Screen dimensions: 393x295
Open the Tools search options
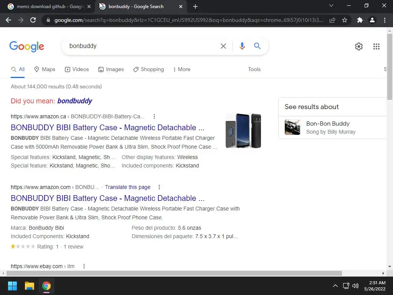(x=254, y=69)
